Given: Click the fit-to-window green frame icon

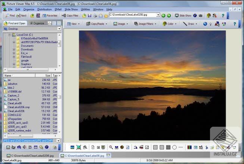Looking at the screenshot, I should point(79,147).
